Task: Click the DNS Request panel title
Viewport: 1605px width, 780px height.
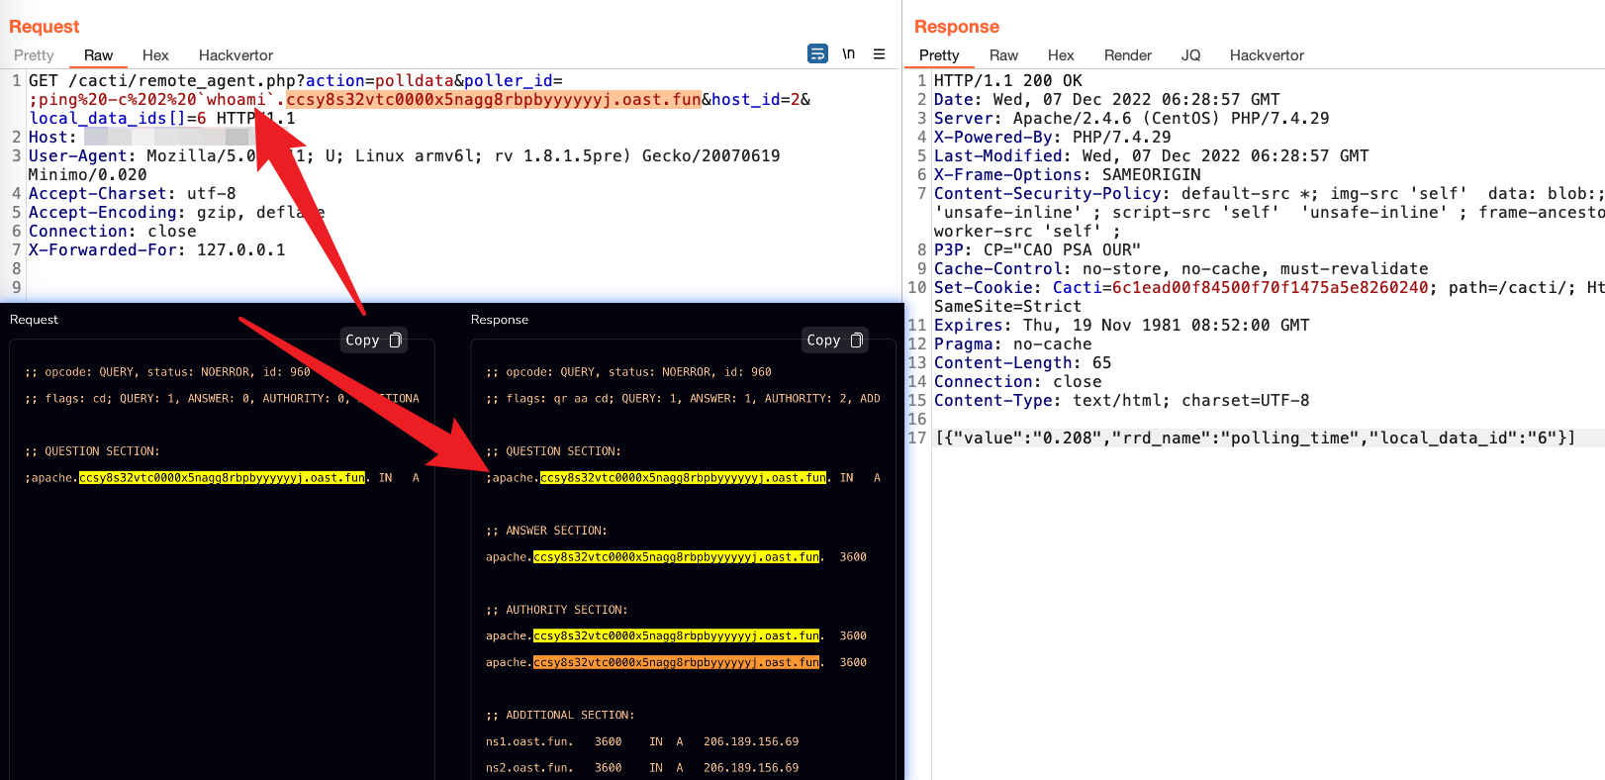Action: 34,319
